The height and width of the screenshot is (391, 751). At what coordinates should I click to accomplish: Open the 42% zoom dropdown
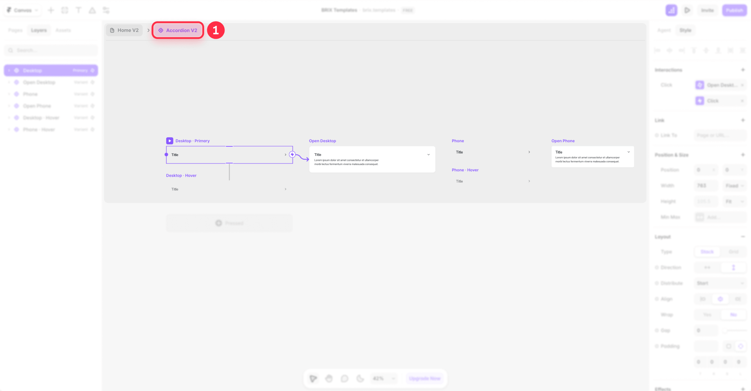[384, 378]
